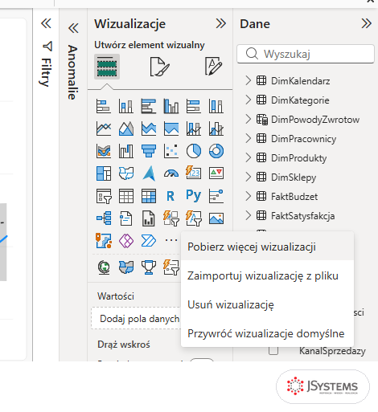Click the Dodaj pola danych well
The image size is (378, 412).
(136, 318)
